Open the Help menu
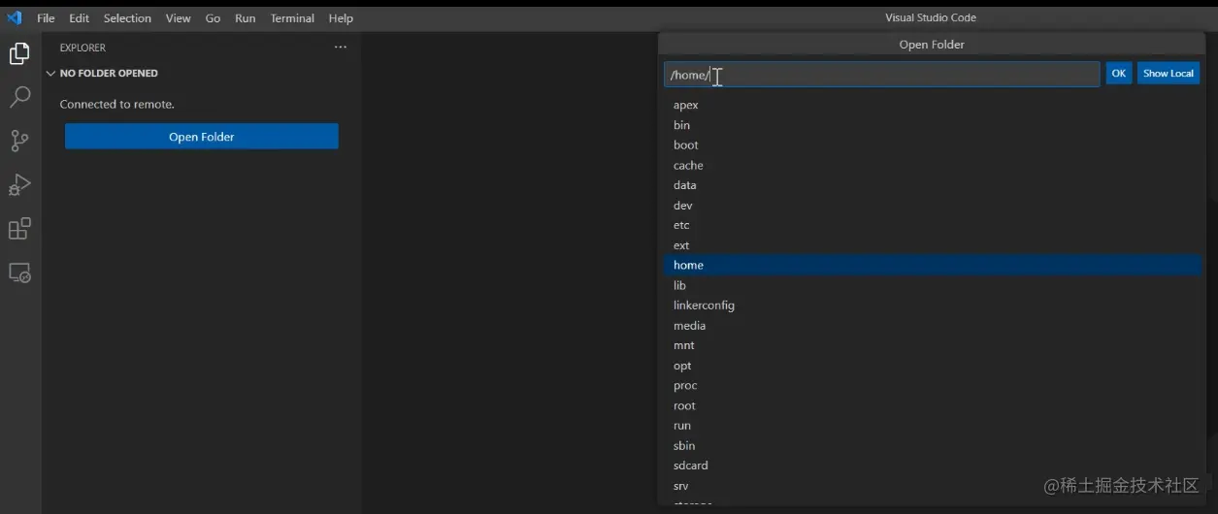Screen dimensions: 1218x514 coord(341,18)
